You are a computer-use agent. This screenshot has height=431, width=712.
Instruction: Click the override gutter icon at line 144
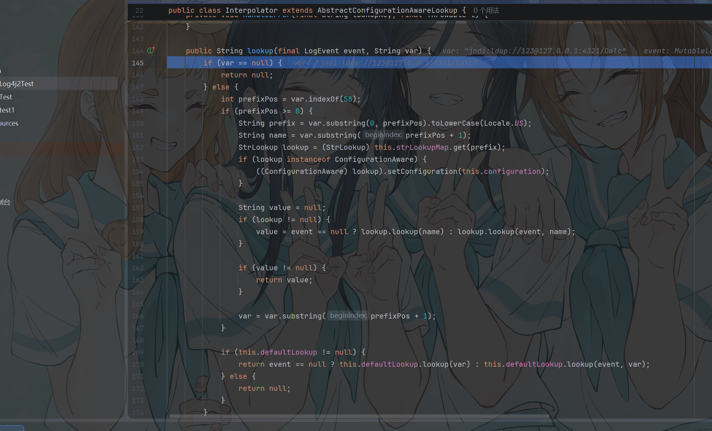[151, 50]
